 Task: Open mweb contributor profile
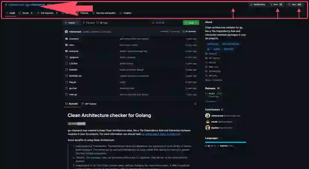[214, 122]
